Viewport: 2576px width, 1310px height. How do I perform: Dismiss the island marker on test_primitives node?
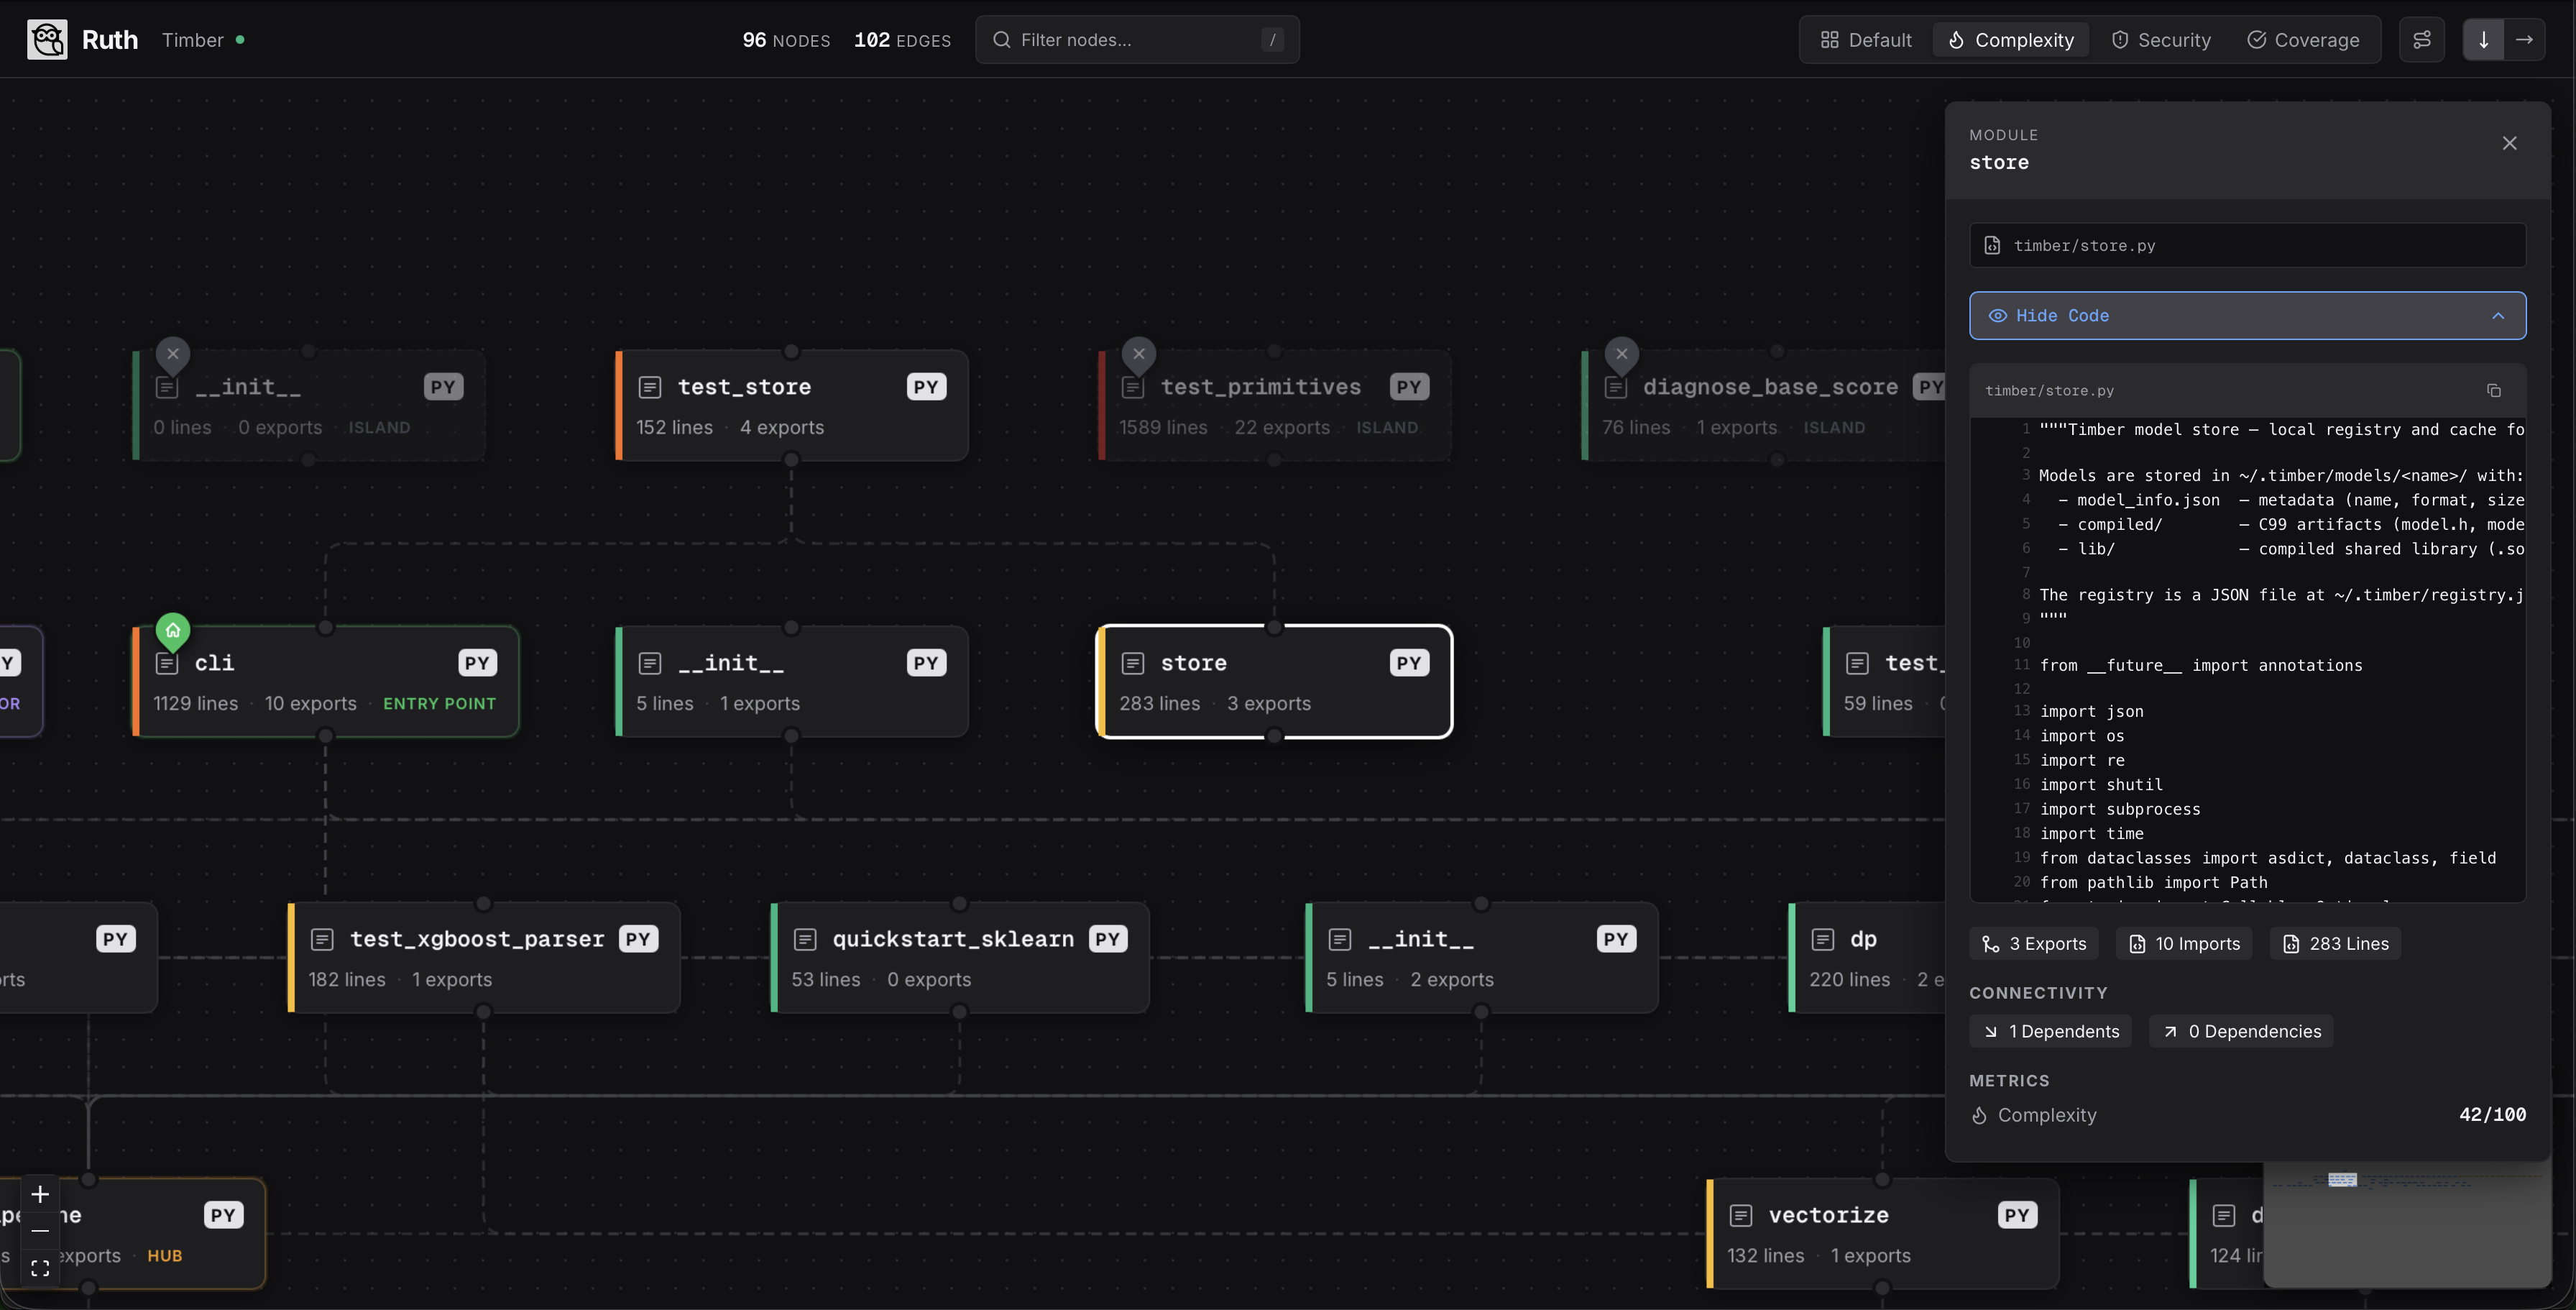(x=1139, y=354)
